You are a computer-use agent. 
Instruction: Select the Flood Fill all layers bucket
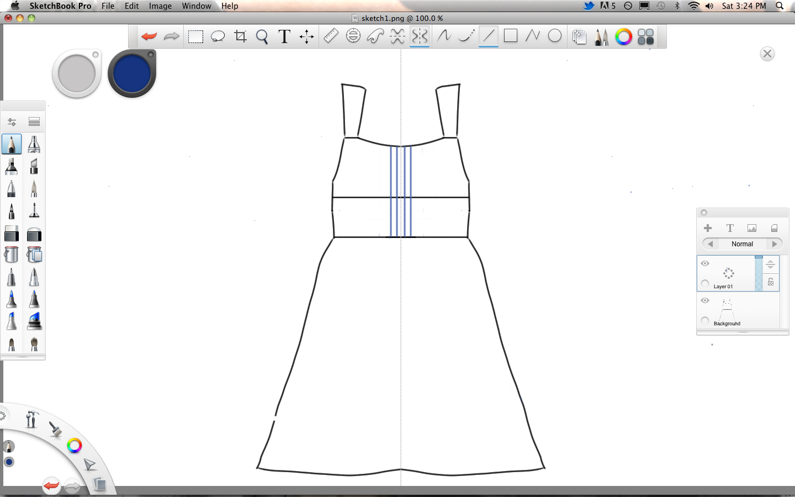click(x=34, y=255)
